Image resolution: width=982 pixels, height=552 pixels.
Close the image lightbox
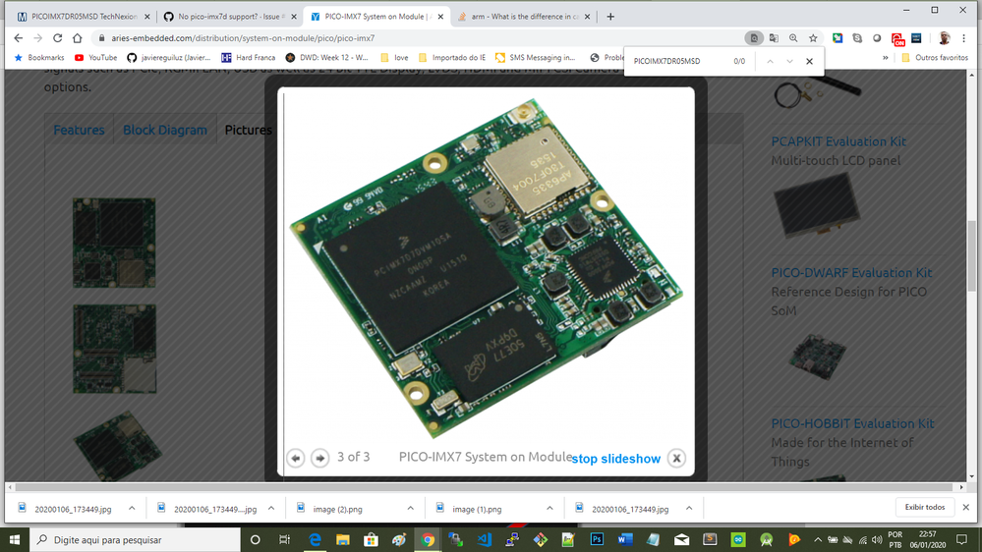click(x=676, y=458)
